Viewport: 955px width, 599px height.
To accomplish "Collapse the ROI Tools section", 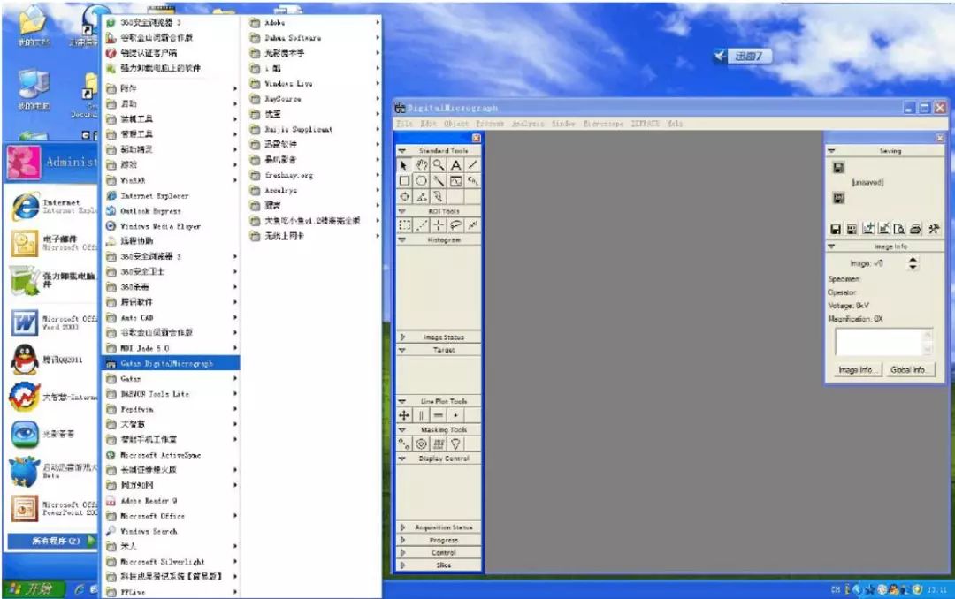I will point(402,211).
